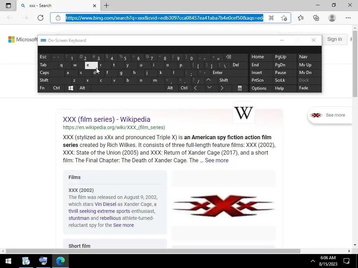358x268 pixels.
Task: Toggle ScrLk key on keyboard
Action: (x=285, y=80)
